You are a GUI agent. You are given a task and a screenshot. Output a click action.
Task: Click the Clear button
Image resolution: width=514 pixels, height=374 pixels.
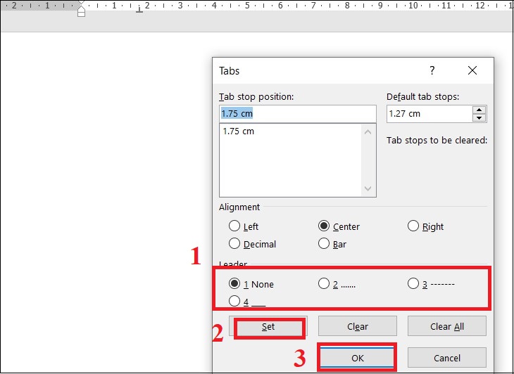coord(357,326)
